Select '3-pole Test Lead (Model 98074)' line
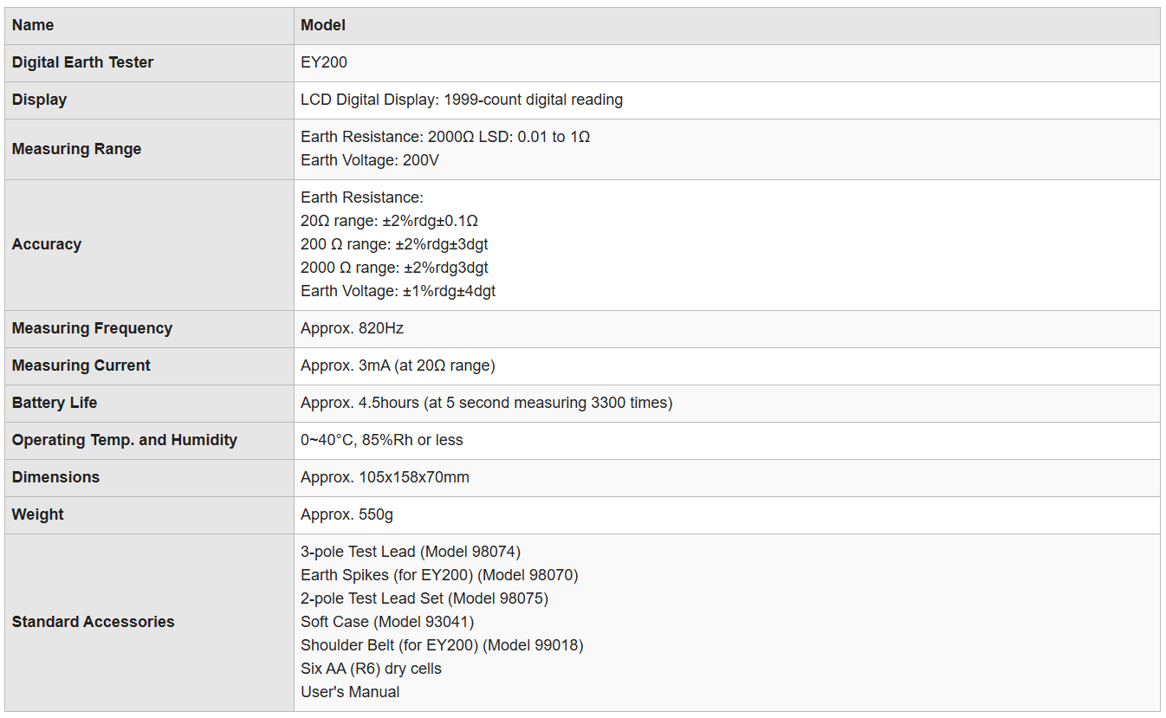The width and height of the screenshot is (1166, 718). [411, 552]
